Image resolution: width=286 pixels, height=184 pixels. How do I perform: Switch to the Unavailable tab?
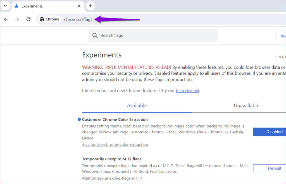click(x=246, y=106)
